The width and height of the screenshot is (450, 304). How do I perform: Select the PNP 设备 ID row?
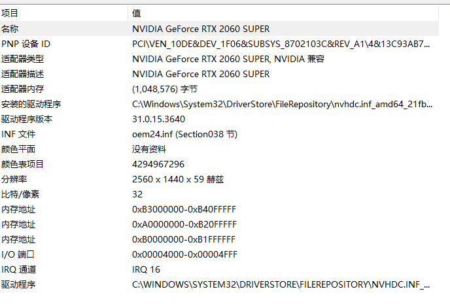(x=26, y=44)
